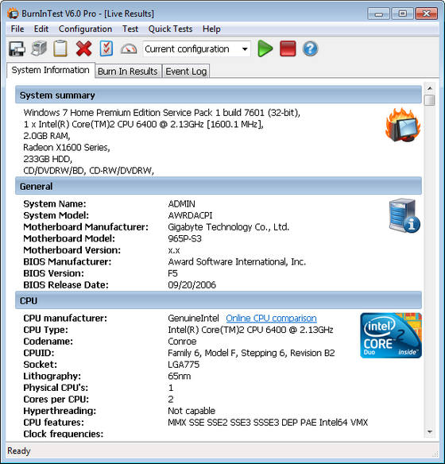Click the Motherboard Version label
Viewport: 445px width, 464px height.
pyautogui.click(x=72, y=250)
